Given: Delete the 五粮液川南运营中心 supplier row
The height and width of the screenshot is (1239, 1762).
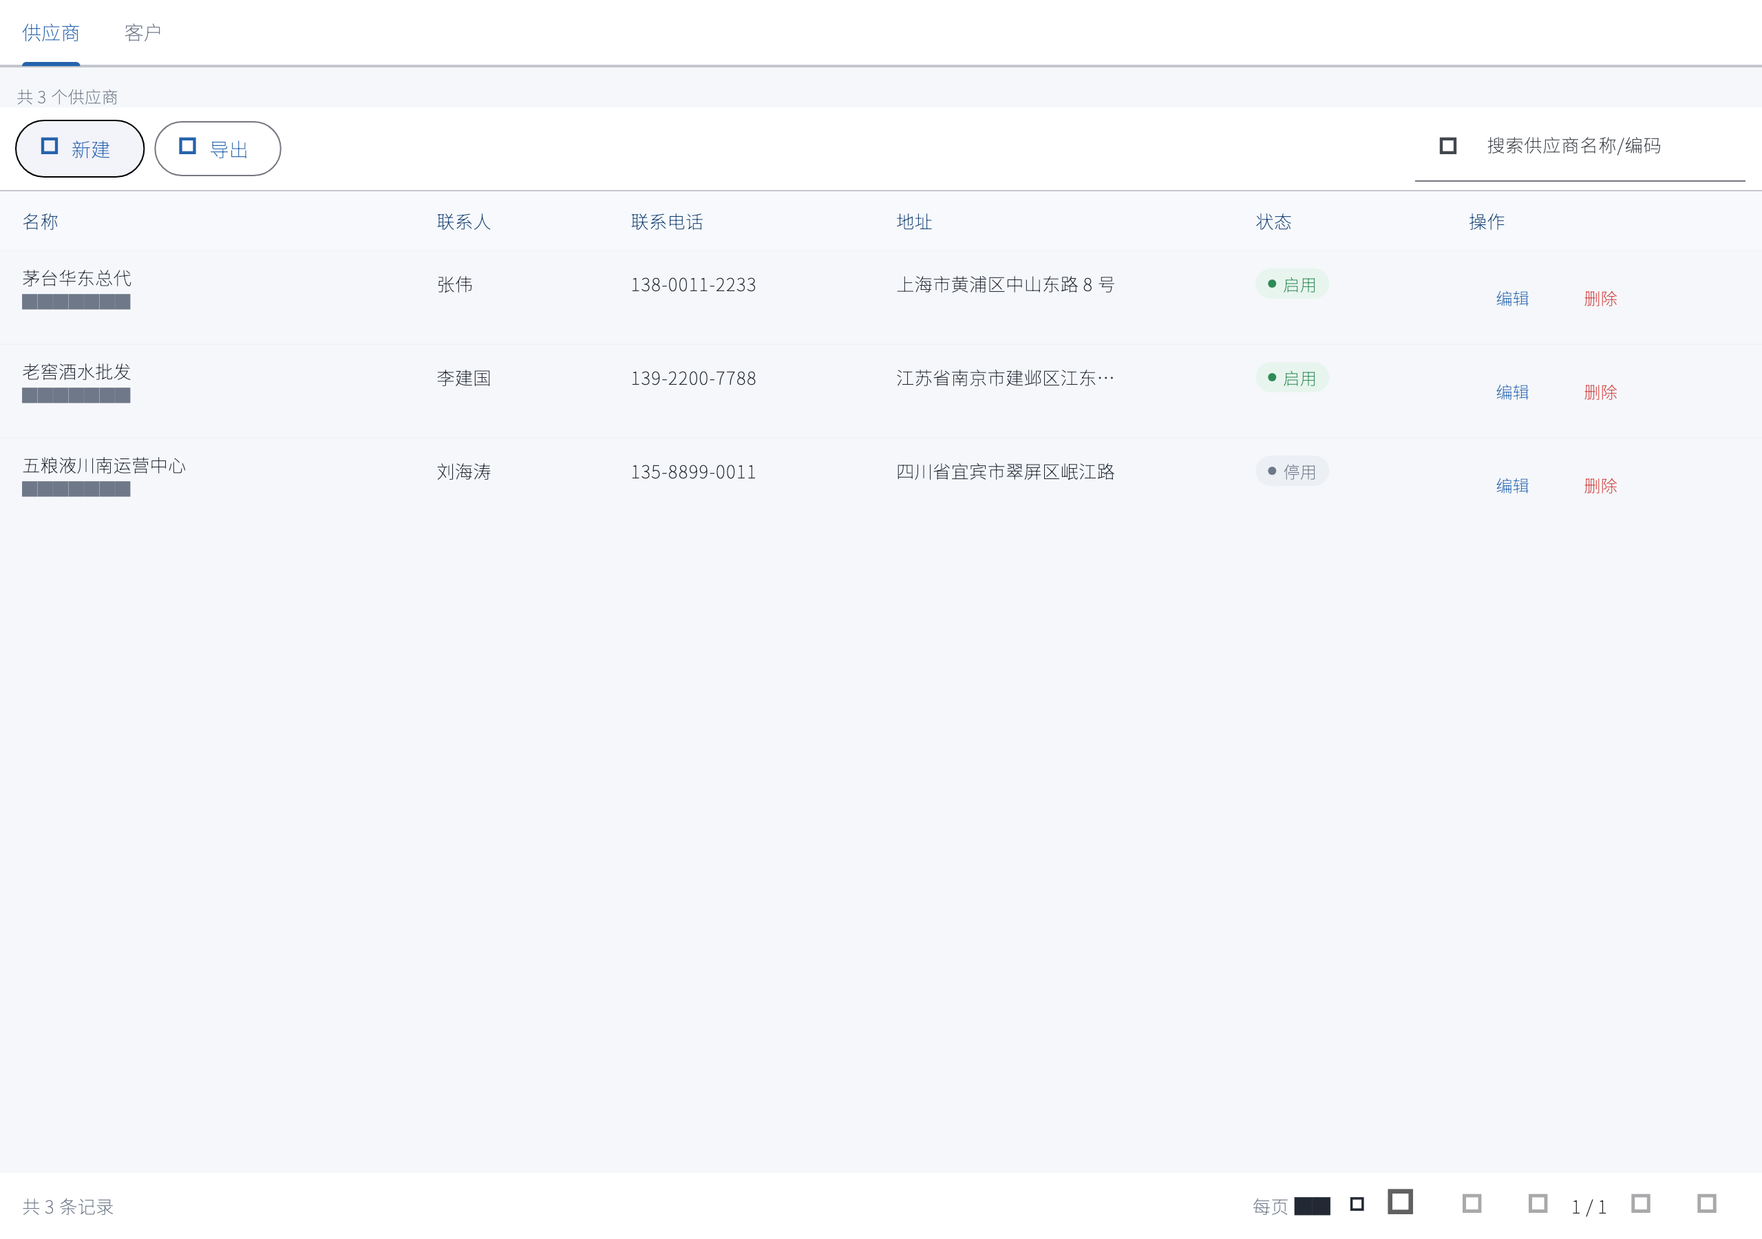Looking at the screenshot, I should (1600, 486).
